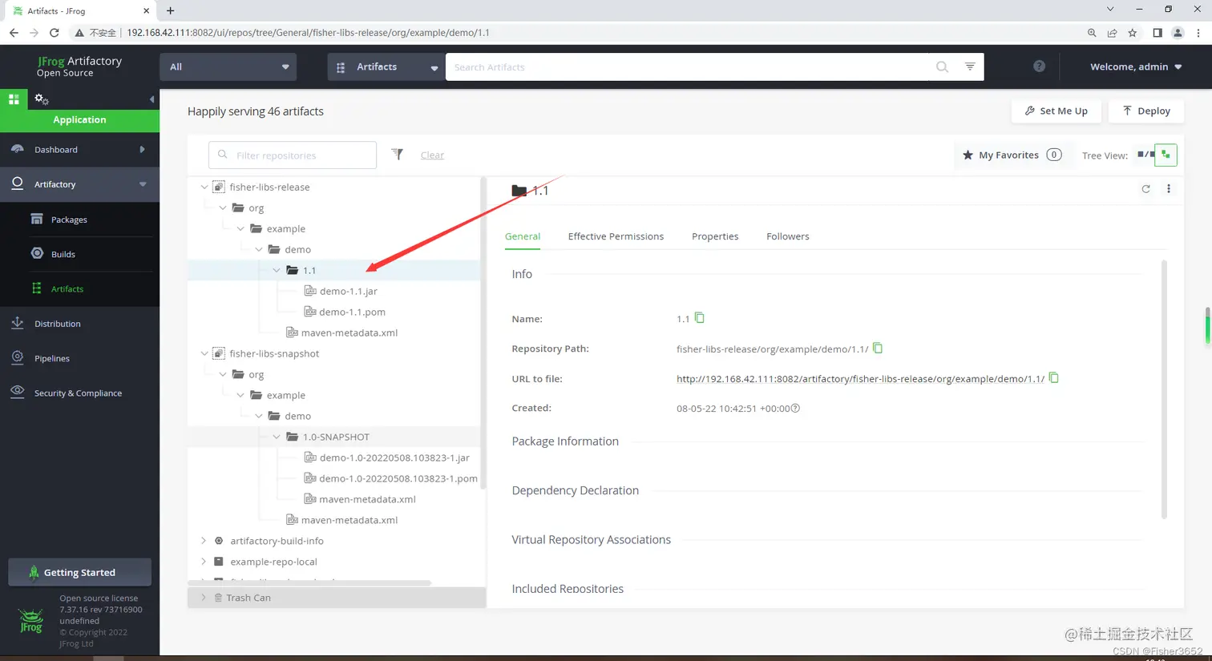The height and width of the screenshot is (661, 1212).
Task: Copy the Repository Path value
Action: coord(878,348)
